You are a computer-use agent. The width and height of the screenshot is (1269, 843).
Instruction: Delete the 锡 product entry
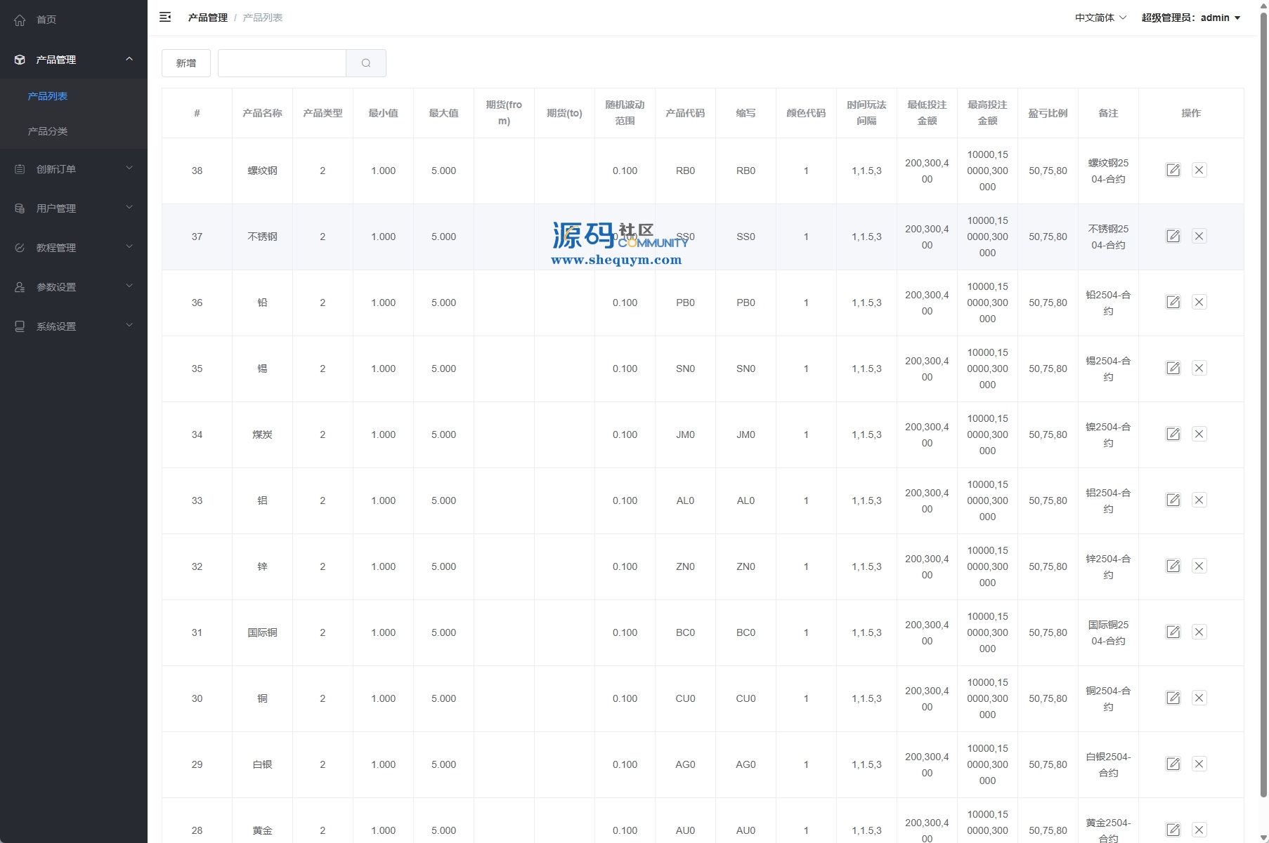click(x=1199, y=369)
